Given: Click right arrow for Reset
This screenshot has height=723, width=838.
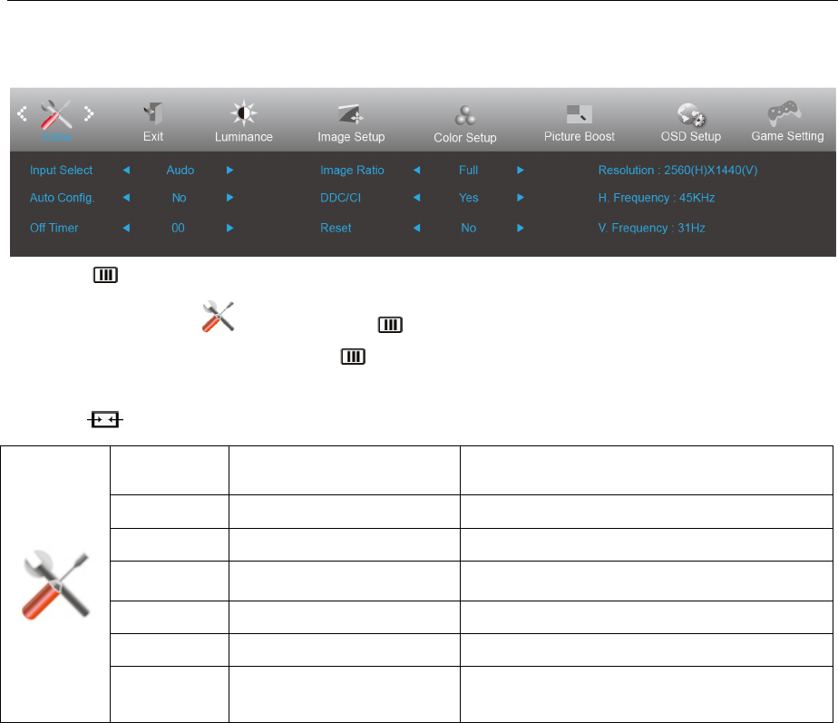Looking at the screenshot, I should tap(520, 228).
